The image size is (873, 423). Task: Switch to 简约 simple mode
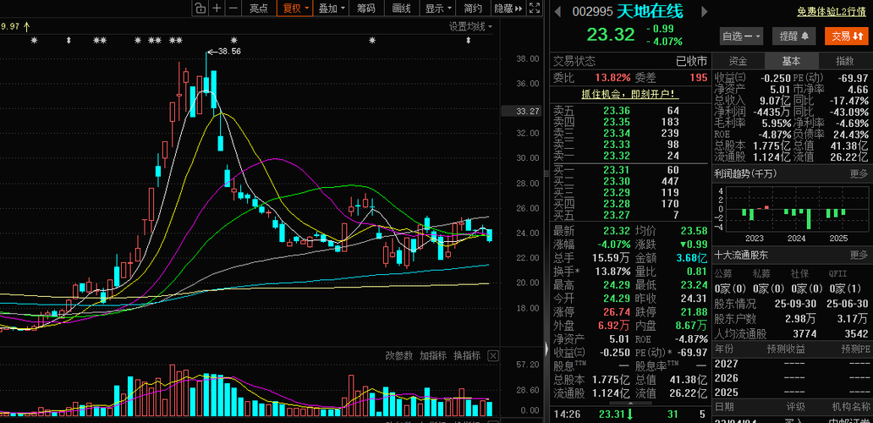pos(473,8)
